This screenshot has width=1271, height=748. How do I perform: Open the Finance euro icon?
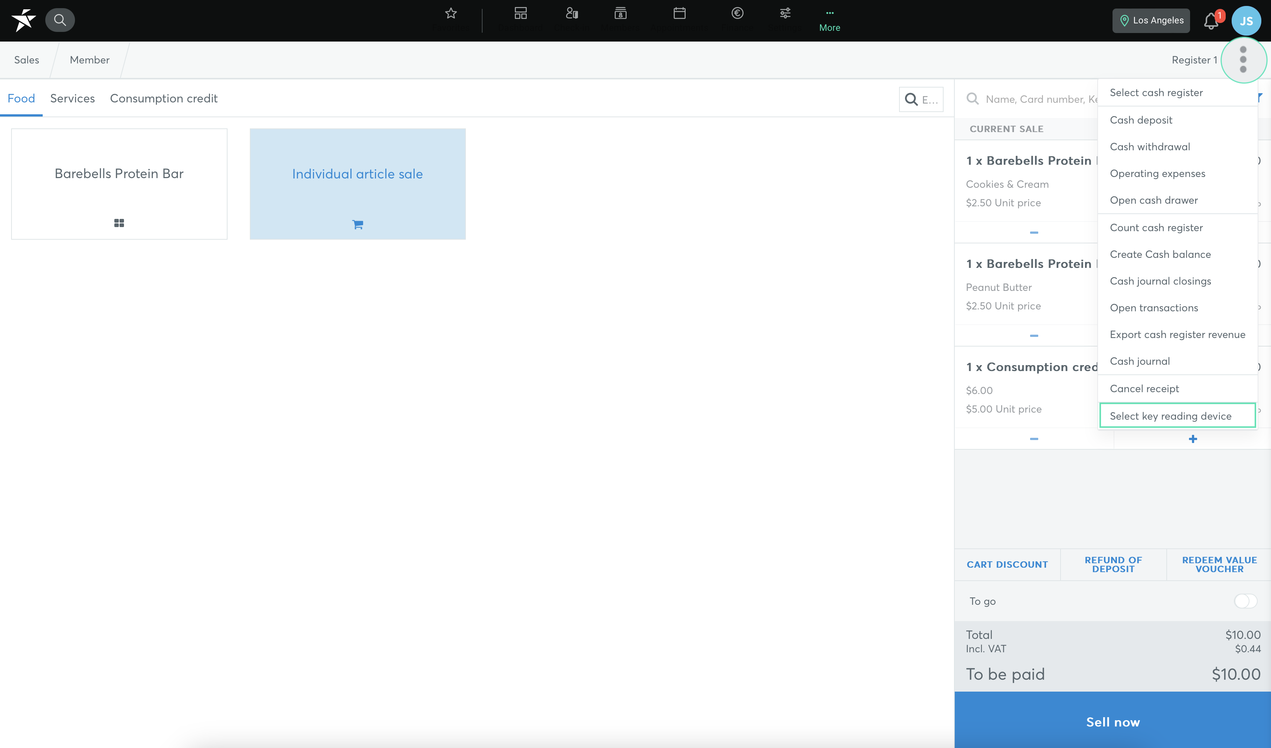tap(737, 14)
